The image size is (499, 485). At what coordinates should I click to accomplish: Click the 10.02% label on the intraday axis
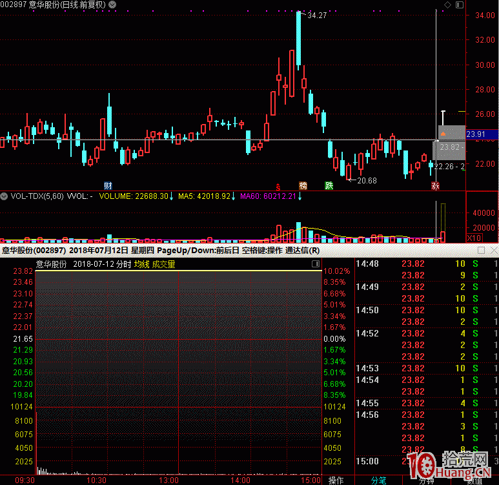(x=337, y=271)
